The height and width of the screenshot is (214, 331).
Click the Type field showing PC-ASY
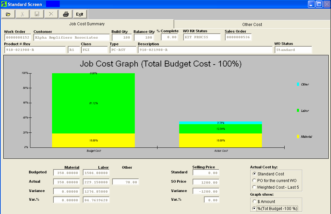(x=123, y=50)
